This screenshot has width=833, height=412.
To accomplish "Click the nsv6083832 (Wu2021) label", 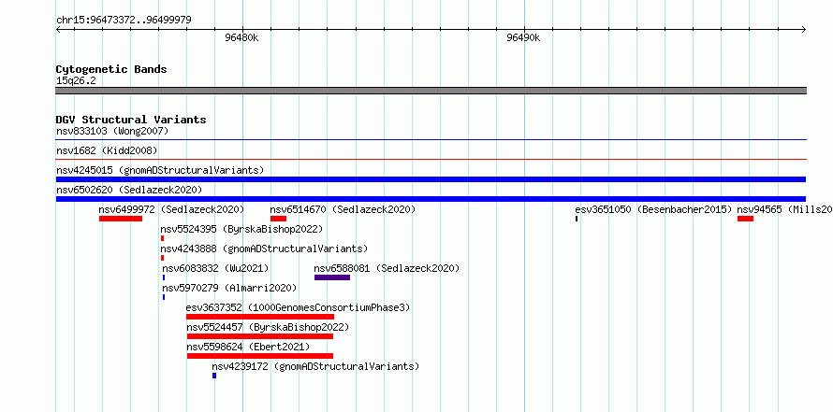I will point(215,268).
